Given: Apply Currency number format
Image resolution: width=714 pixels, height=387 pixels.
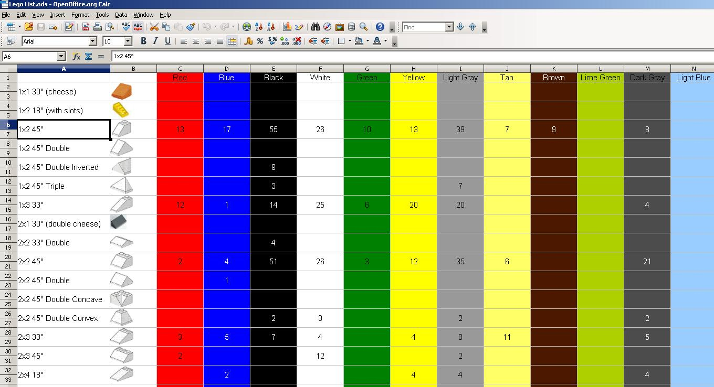Looking at the screenshot, I should (x=248, y=41).
